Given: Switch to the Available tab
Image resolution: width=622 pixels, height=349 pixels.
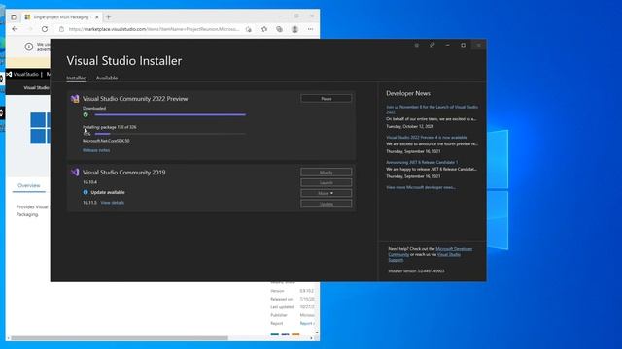Looking at the screenshot, I should point(107,78).
